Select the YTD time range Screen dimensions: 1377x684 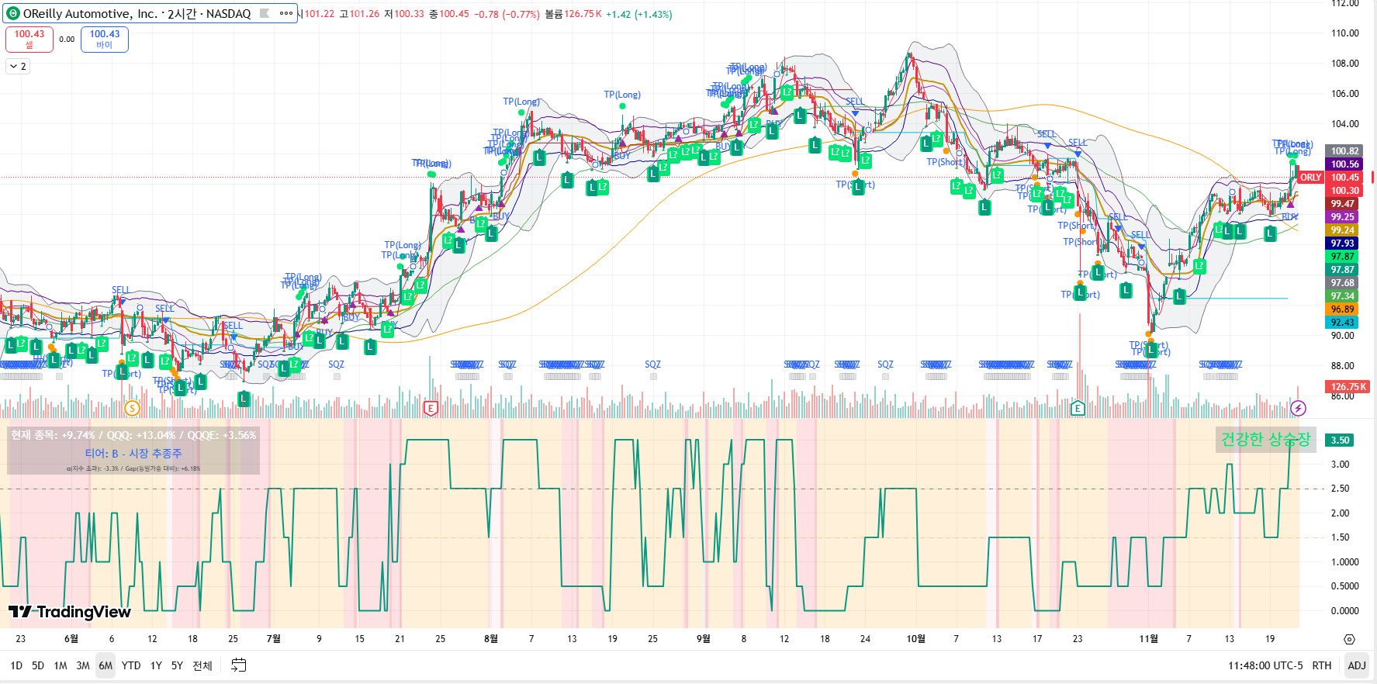point(131,665)
